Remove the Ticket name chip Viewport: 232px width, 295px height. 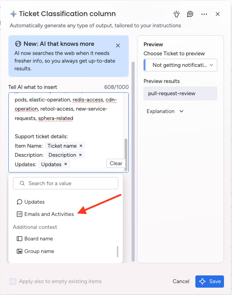pos(81,146)
